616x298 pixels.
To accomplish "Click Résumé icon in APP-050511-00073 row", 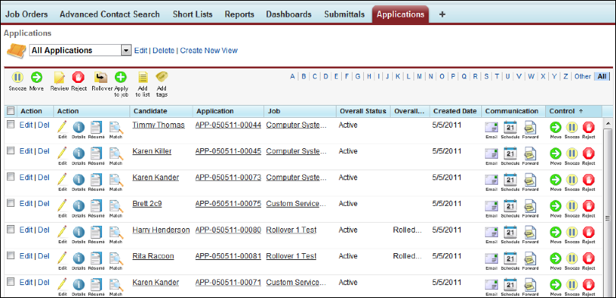I will (x=96, y=179).
